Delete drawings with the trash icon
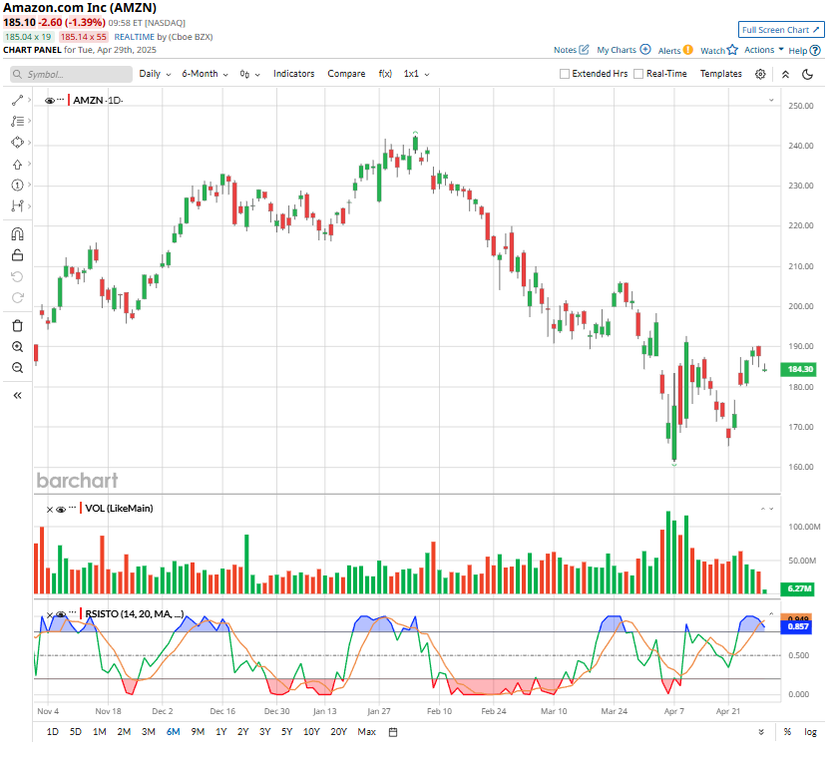Screen dimensions: 838x759 coord(17,326)
